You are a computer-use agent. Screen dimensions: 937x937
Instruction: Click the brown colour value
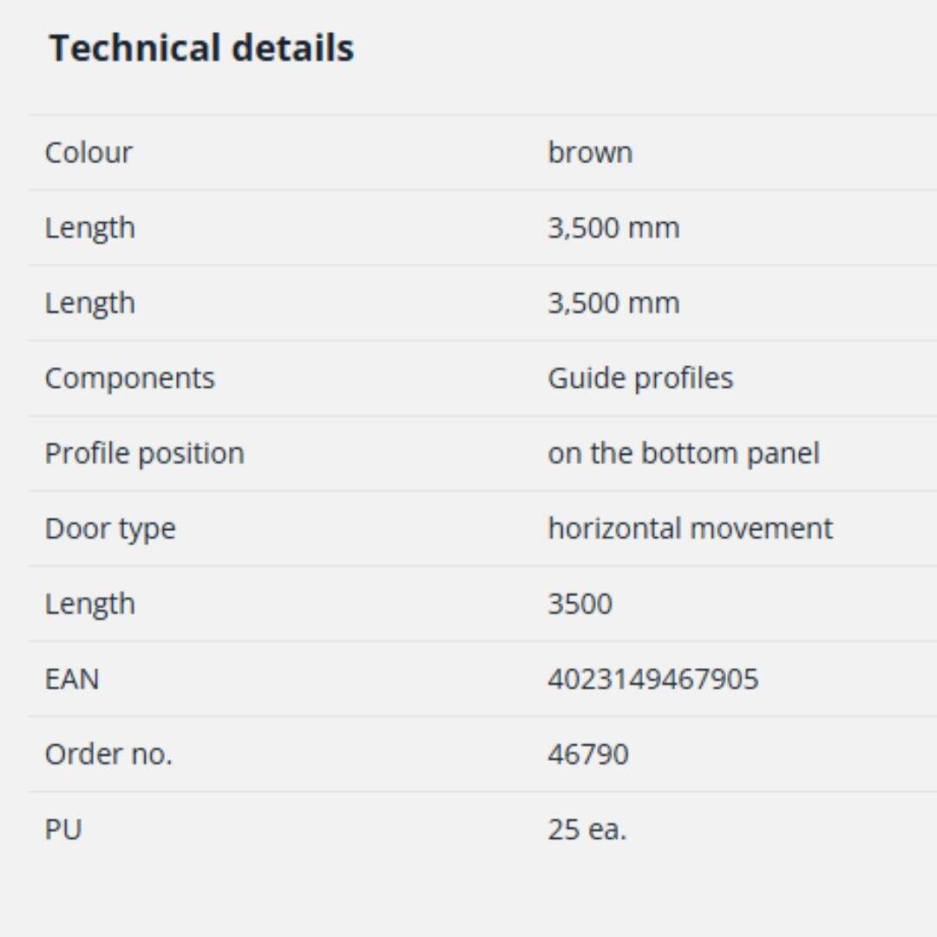click(x=590, y=153)
